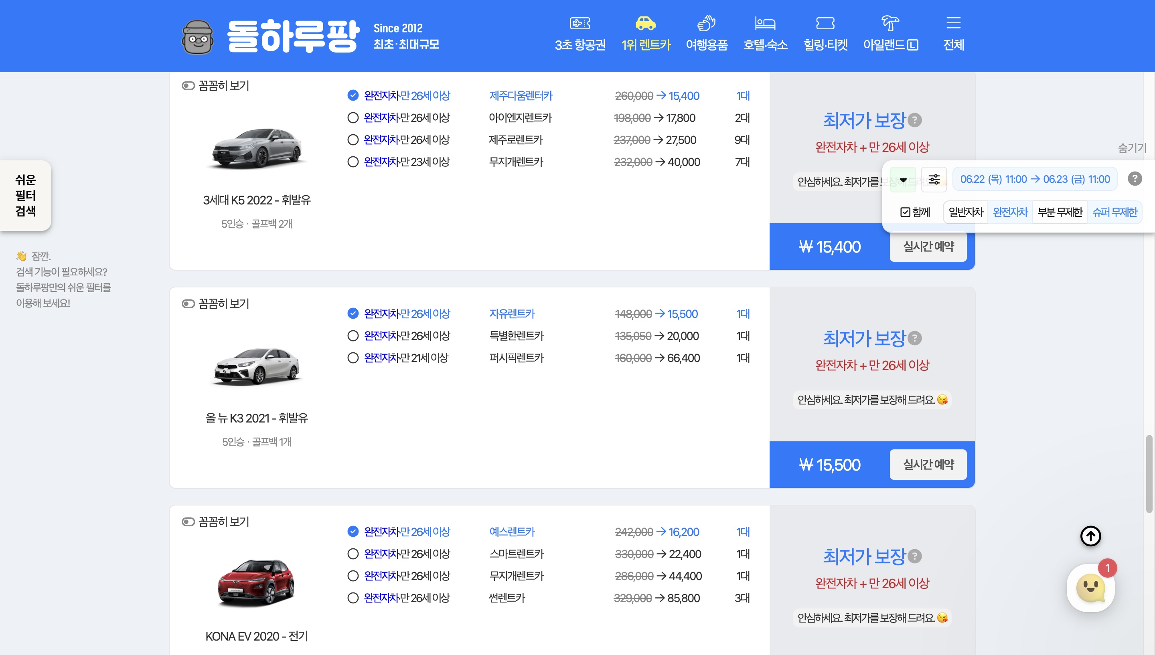Click 실시간 예약 for K3
The height and width of the screenshot is (655, 1155).
point(928,464)
